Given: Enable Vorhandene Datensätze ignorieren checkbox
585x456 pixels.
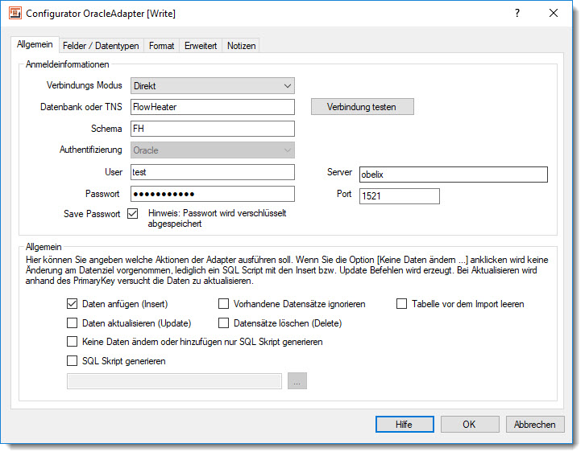Looking at the screenshot, I should point(225,304).
